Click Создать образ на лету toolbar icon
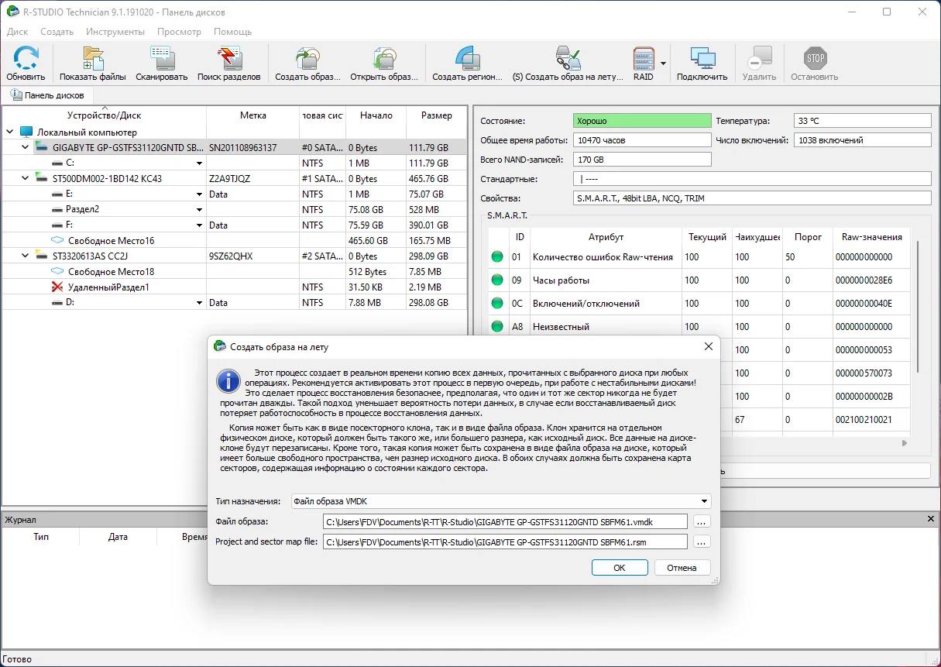Viewport: 941px width, 667px height. 568,64
